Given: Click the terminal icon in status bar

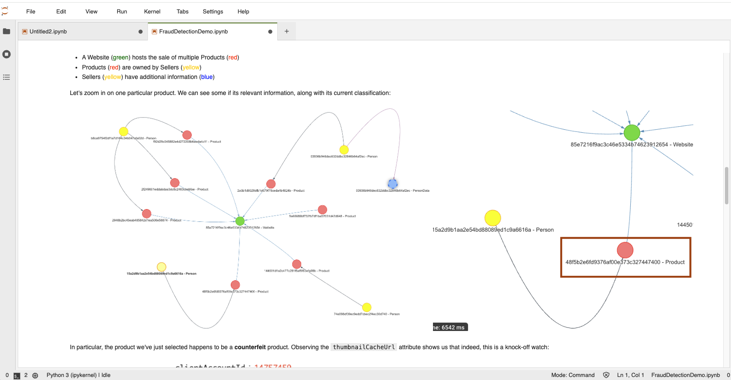Looking at the screenshot, I should click(17, 376).
